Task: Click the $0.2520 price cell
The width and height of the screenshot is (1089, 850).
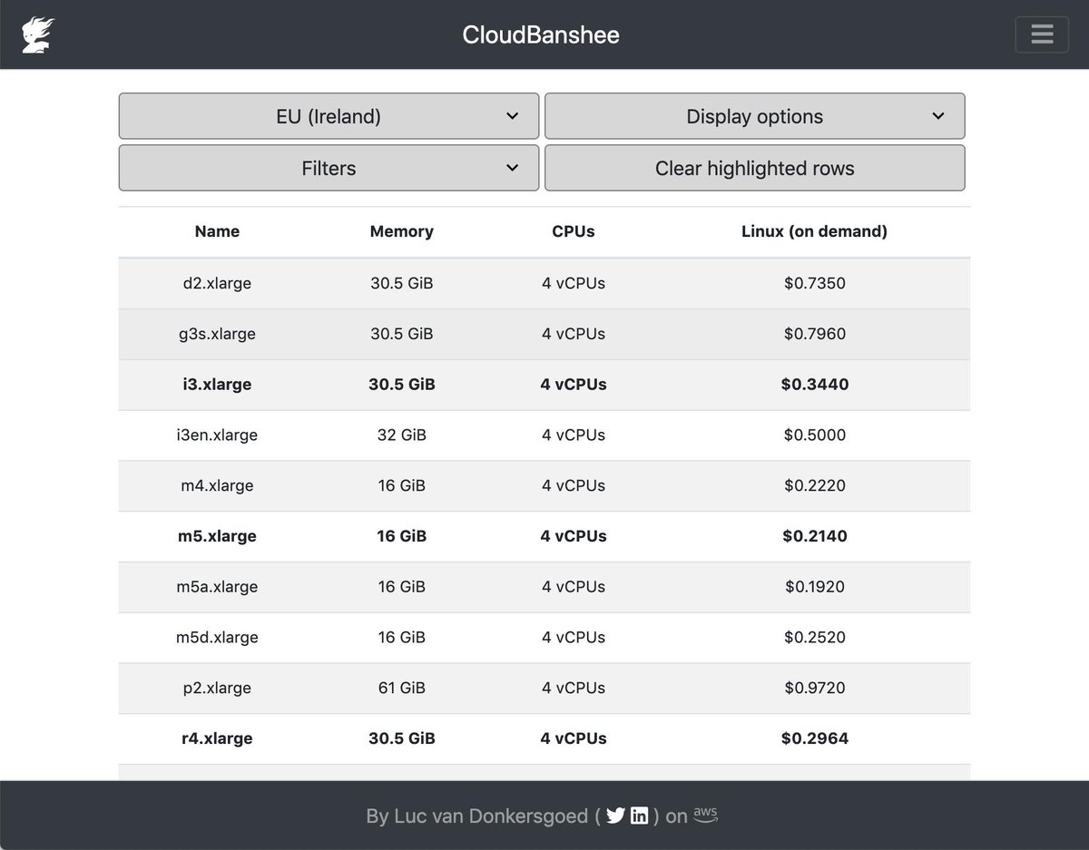Action: 814,638
